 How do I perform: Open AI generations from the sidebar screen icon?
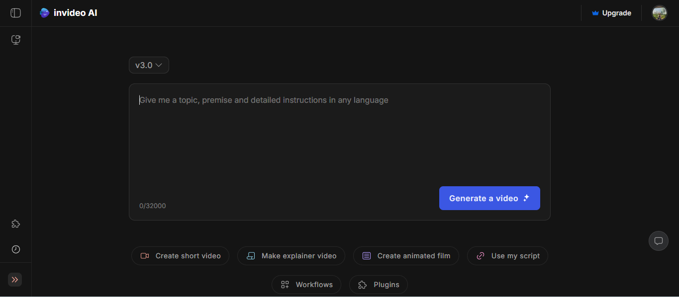click(15, 40)
